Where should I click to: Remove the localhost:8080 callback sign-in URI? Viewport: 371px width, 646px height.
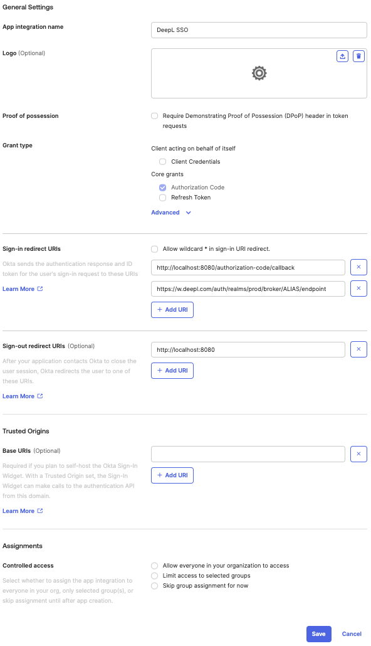coord(358,267)
